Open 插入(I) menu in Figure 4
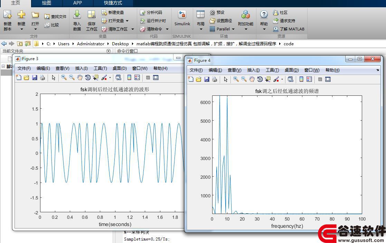Image resolution: width=386 pixels, height=243 pixels. [253, 70]
